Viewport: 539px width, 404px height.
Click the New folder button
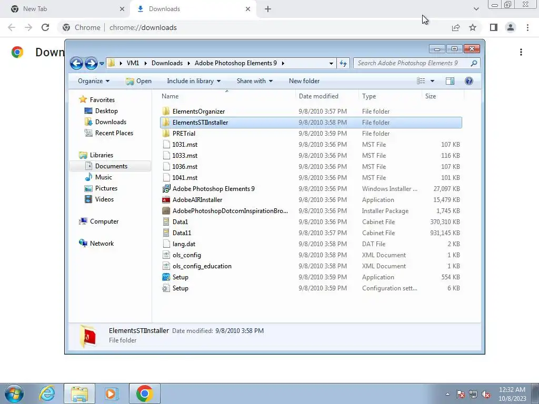click(304, 81)
